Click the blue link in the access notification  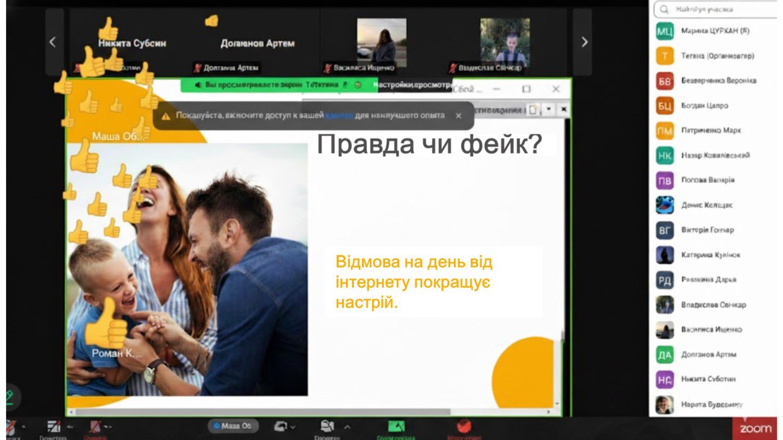tap(335, 115)
